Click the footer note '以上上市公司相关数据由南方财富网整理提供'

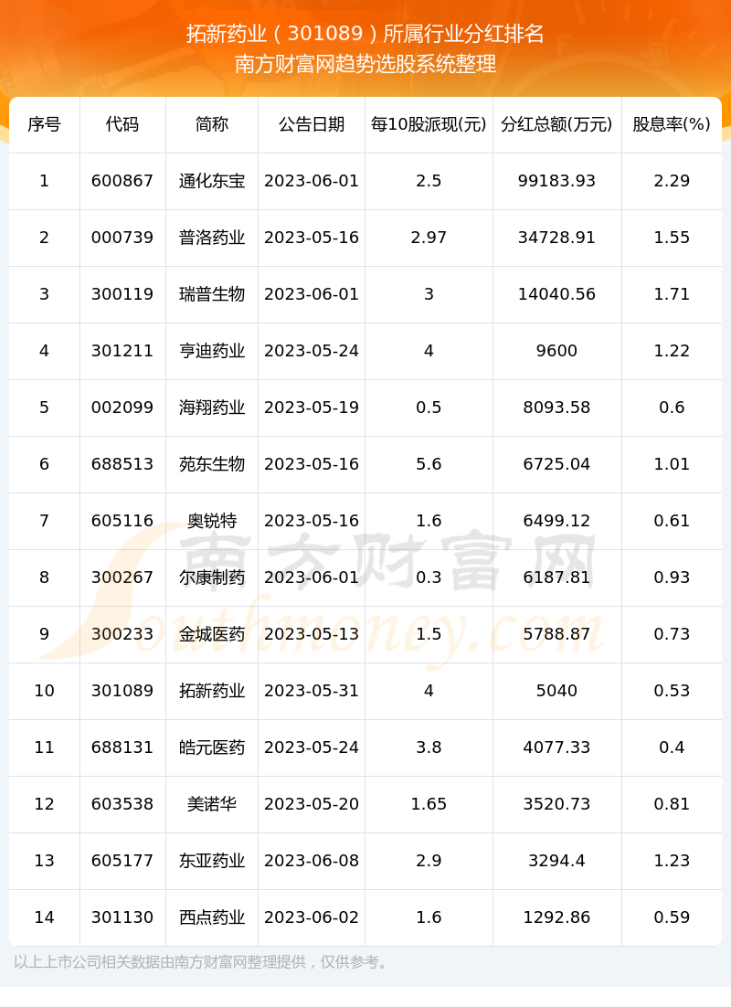[159, 962]
